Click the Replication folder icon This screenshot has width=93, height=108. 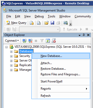(16, 65)
